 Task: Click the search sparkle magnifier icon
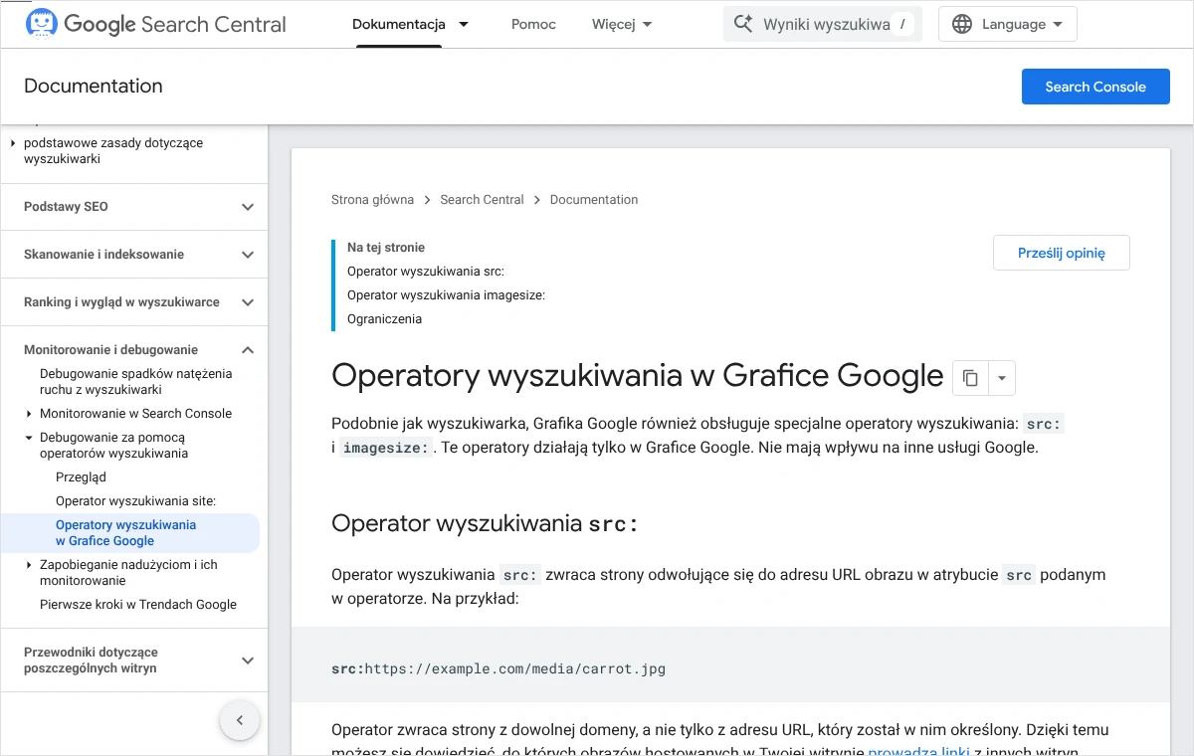click(x=743, y=24)
